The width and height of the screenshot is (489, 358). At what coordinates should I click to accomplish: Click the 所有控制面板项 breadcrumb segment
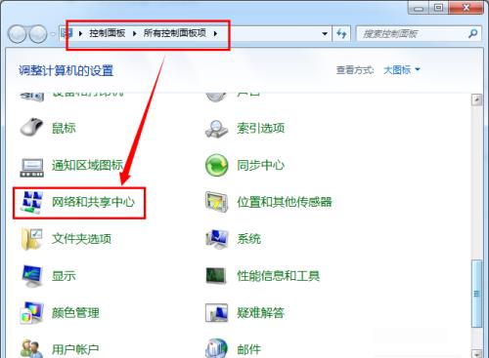(x=175, y=33)
